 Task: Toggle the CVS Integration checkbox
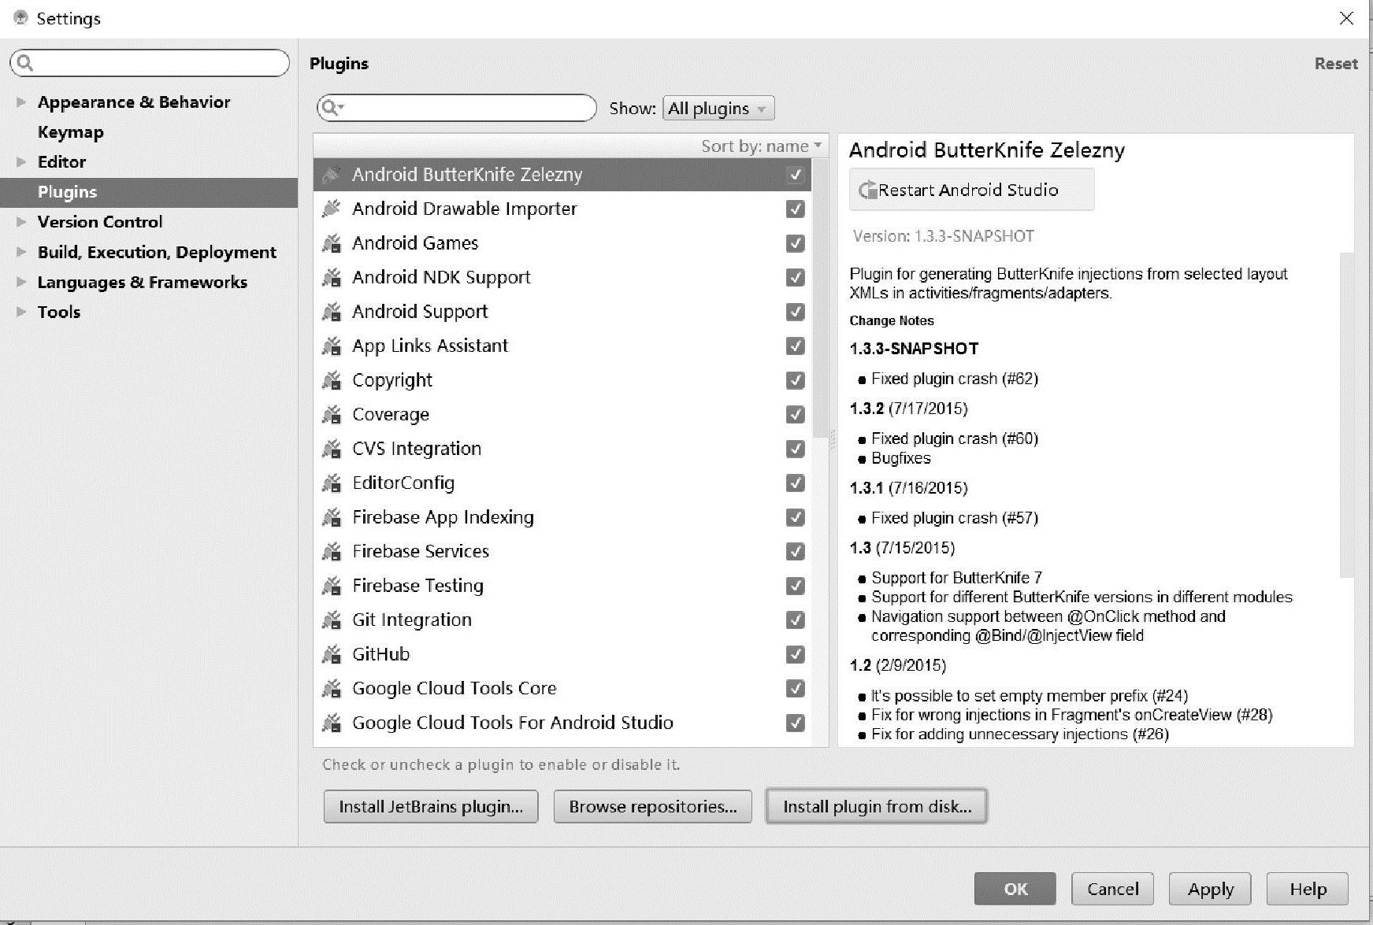click(x=796, y=449)
